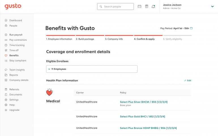The width and height of the screenshot is (218, 136).
Task: Open the Jessica Jackson account menu chevron
Action: coord(212,7)
